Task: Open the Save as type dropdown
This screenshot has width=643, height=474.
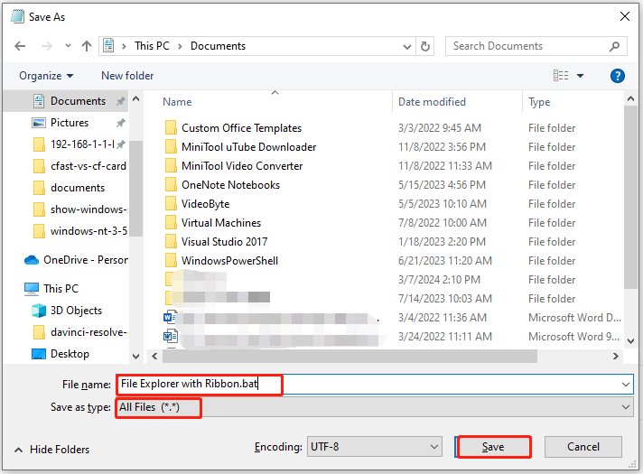Action: pos(375,407)
